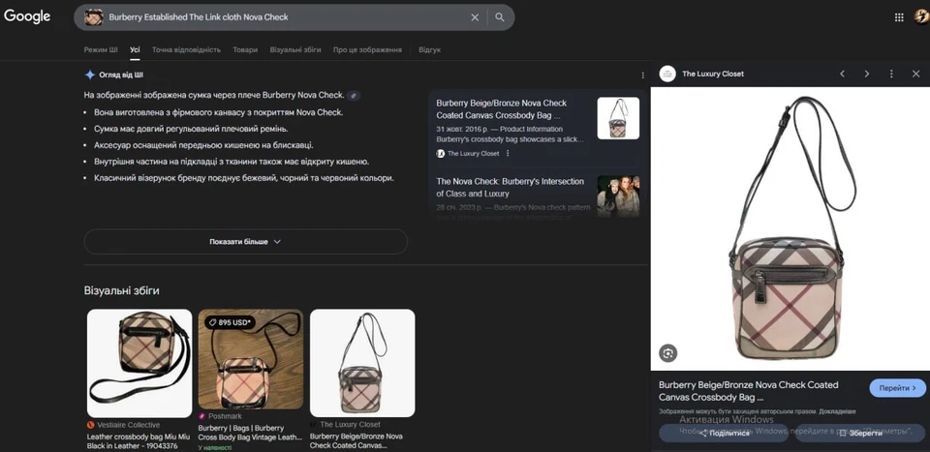Open side panel three-dot more options
This screenshot has width=930, height=452.
[891, 75]
